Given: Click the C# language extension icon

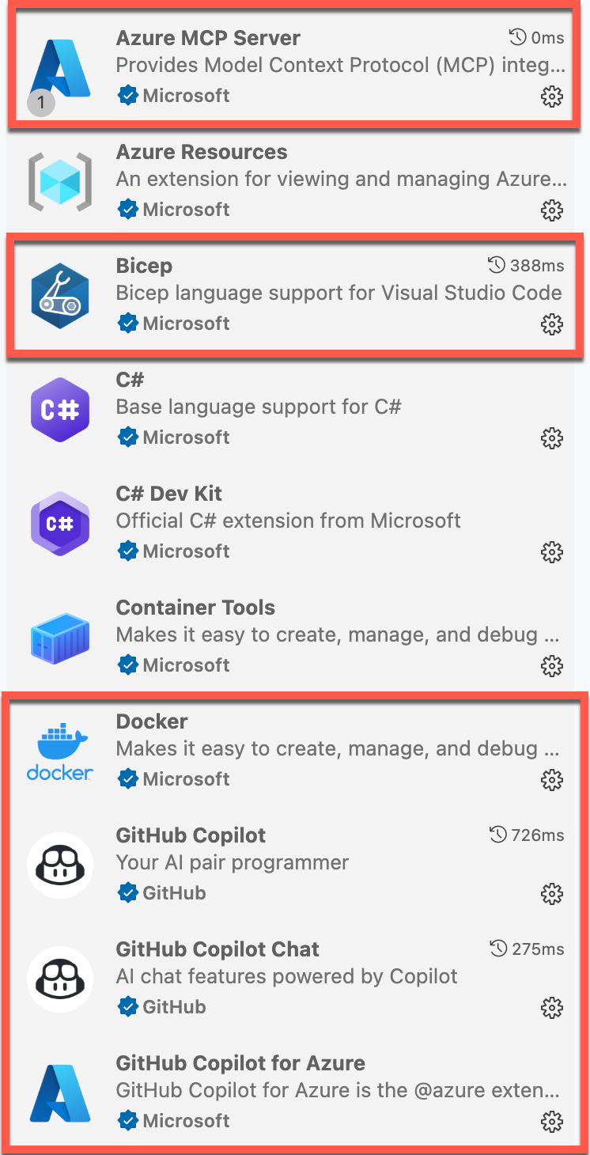Looking at the screenshot, I should pos(59,410).
